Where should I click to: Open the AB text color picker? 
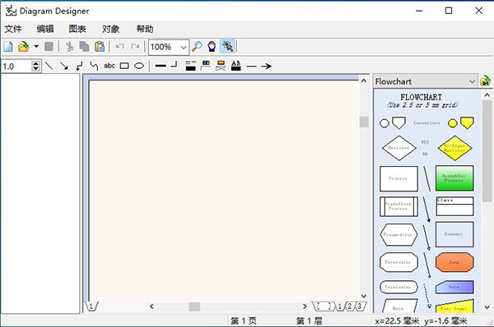pos(236,66)
